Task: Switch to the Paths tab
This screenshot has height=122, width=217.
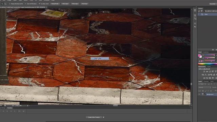Action: 212,81
